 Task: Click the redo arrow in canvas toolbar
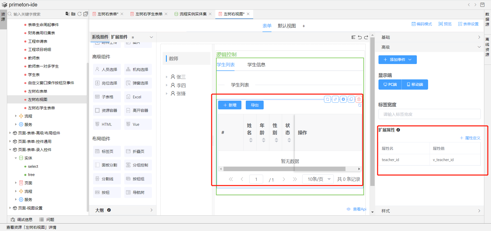(366, 37)
